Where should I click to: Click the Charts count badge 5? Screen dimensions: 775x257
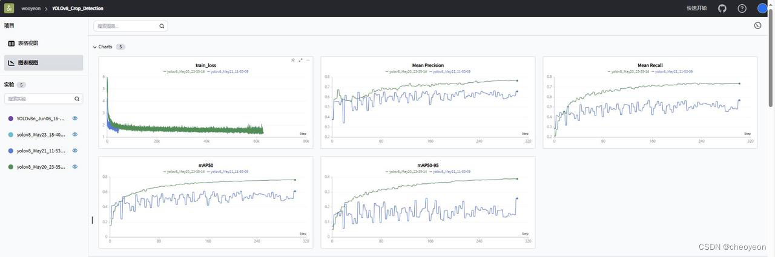pyautogui.click(x=120, y=47)
